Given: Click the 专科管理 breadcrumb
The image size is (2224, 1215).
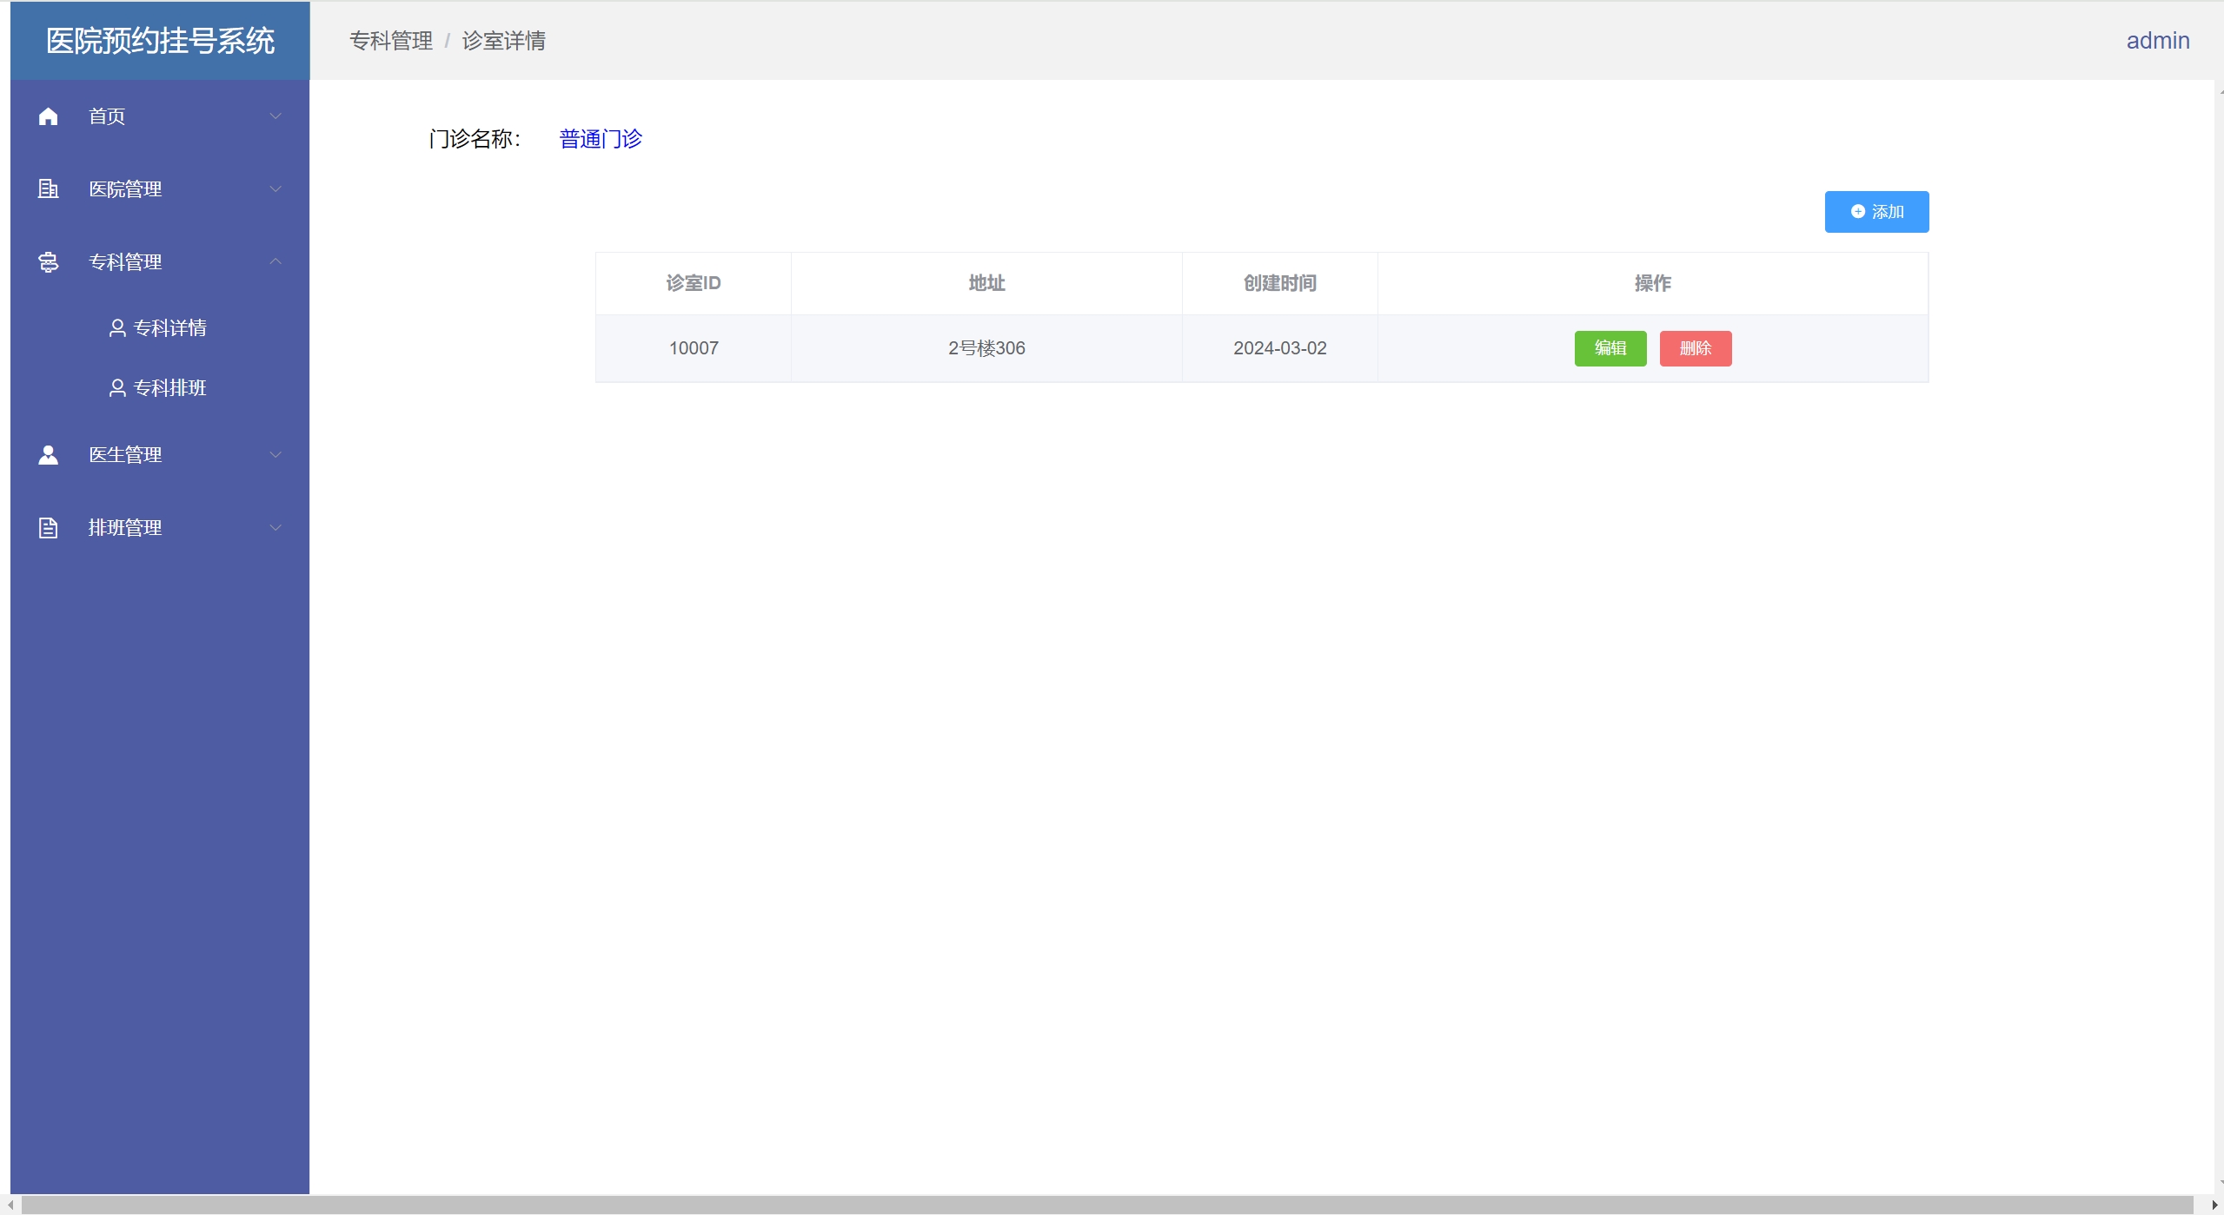Looking at the screenshot, I should [390, 41].
